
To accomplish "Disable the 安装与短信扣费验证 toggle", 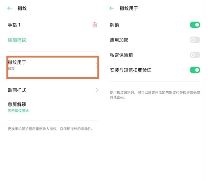I will click(x=195, y=70).
